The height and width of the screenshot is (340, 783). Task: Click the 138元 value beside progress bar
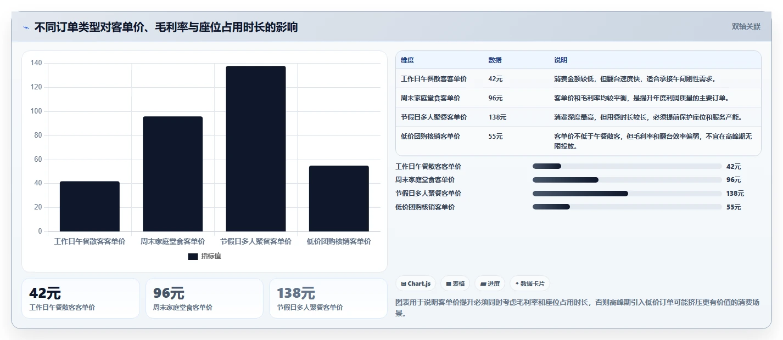click(735, 194)
